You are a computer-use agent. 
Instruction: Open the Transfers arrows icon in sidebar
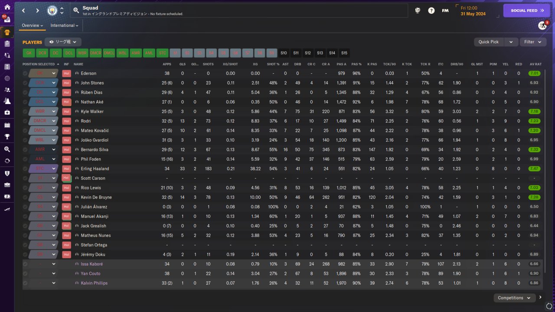point(7,161)
